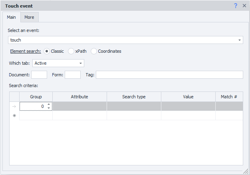
Task: Decrease Group value with down arrow
Action: (x=49, y=108)
